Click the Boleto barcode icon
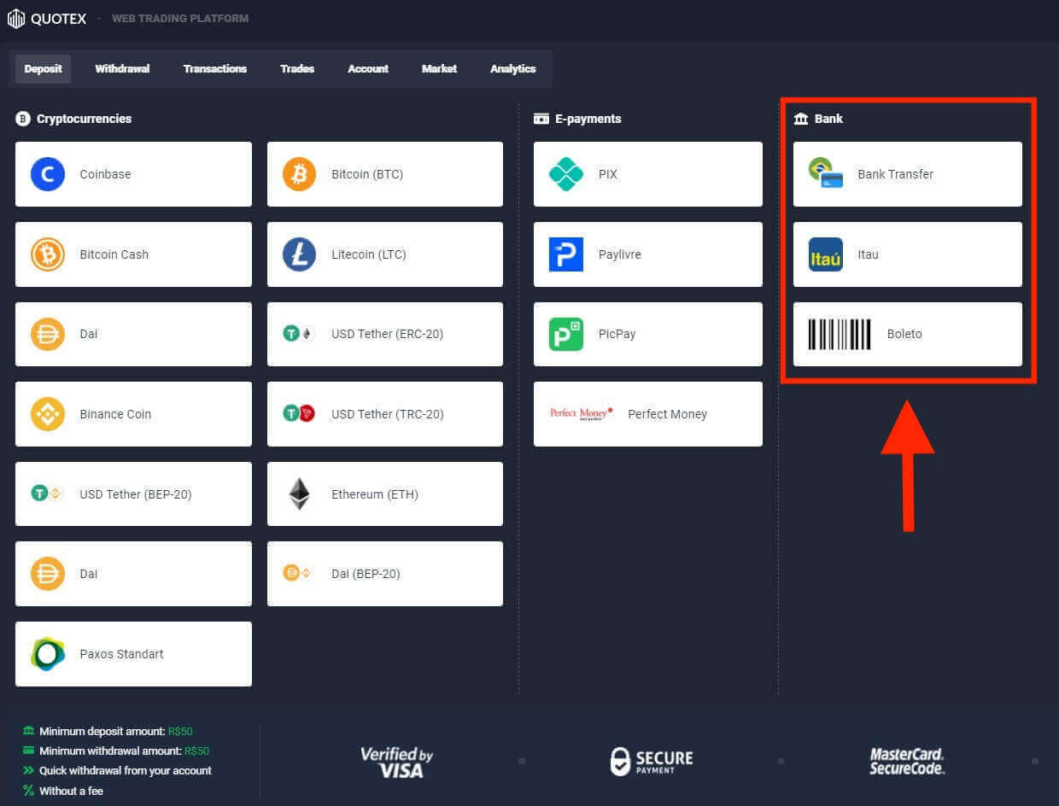This screenshot has height=806, width=1059. pyautogui.click(x=839, y=334)
